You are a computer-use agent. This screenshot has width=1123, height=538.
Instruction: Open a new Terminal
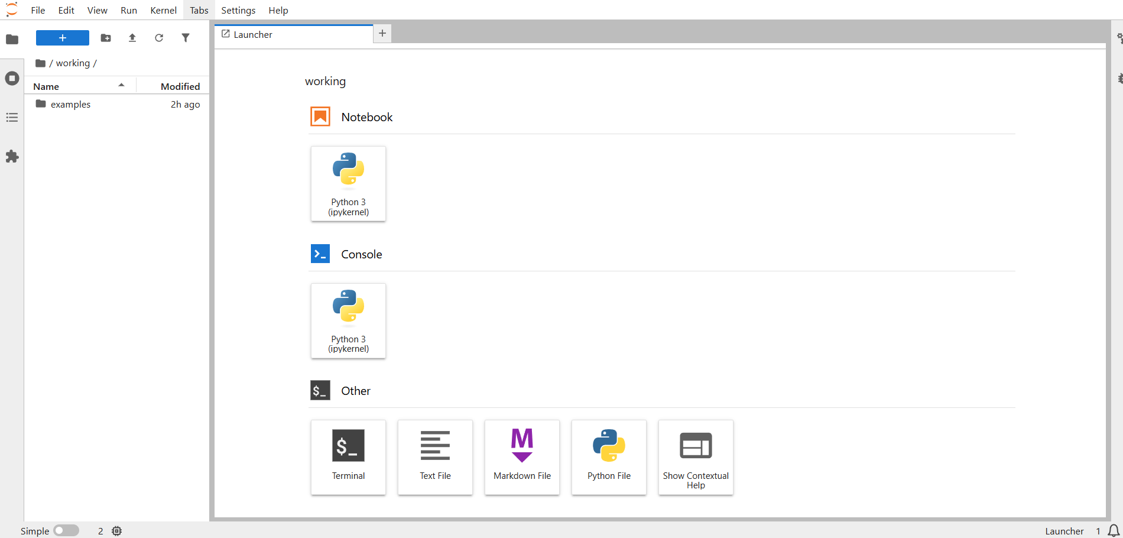click(x=348, y=458)
